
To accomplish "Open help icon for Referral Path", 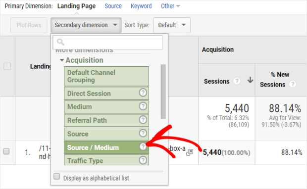I will pyautogui.click(x=143, y=120).
